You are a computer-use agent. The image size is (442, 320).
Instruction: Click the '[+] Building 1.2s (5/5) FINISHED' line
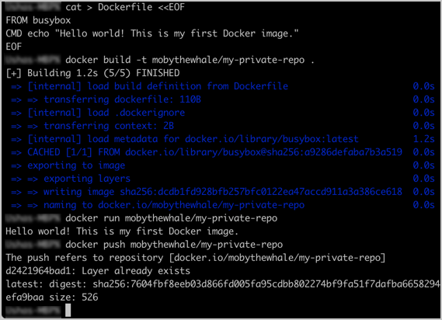92,73
